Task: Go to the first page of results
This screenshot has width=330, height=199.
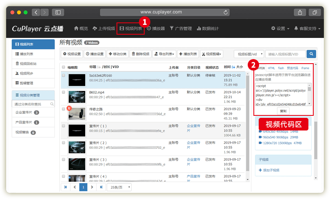Action: pyautogui.click(x=65, y=187)
